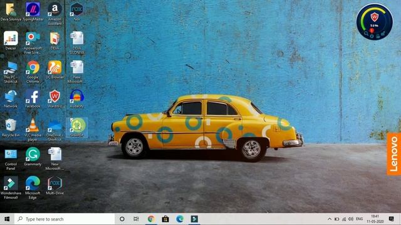Click the volume speaker icon in tray
This screenshot has height=225, width=401.
tap(351, 219)
